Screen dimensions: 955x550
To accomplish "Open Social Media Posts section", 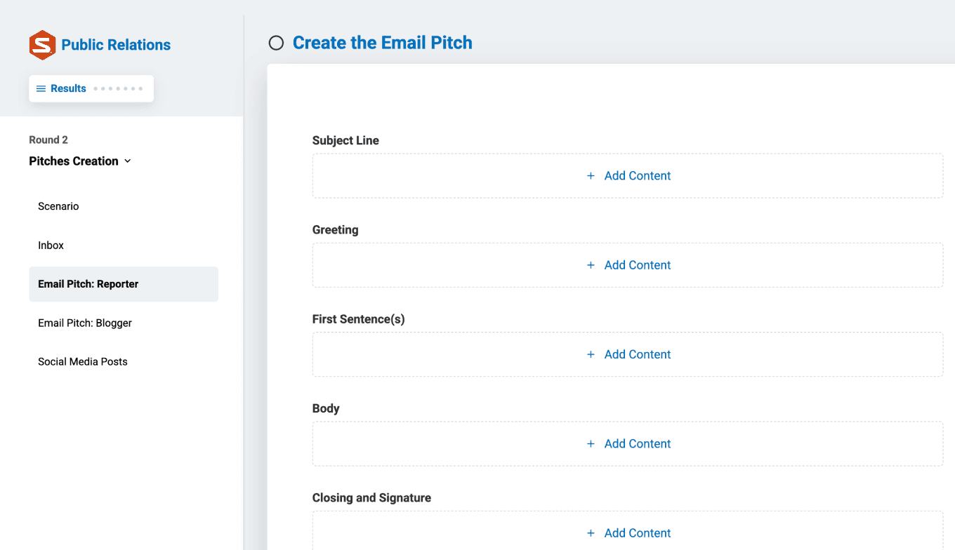I will 83,362.
